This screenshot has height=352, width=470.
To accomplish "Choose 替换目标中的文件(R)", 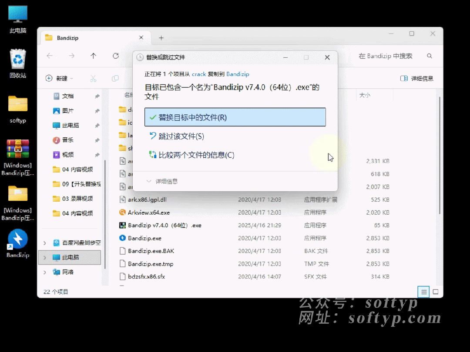I will pyautogui.click(x=235, y=117).
